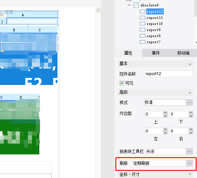Switch to the 事件 tab
197x178 pixels.
point(156,53)
